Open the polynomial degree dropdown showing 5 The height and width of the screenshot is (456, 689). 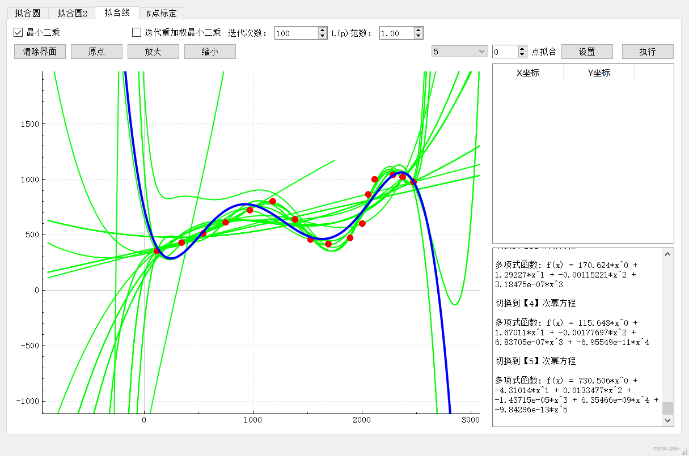[459, 52]
